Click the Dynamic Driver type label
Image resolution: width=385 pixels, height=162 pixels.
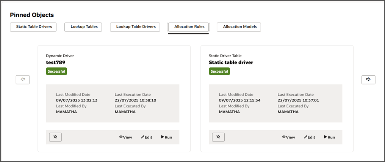click(x=60, y=56)
